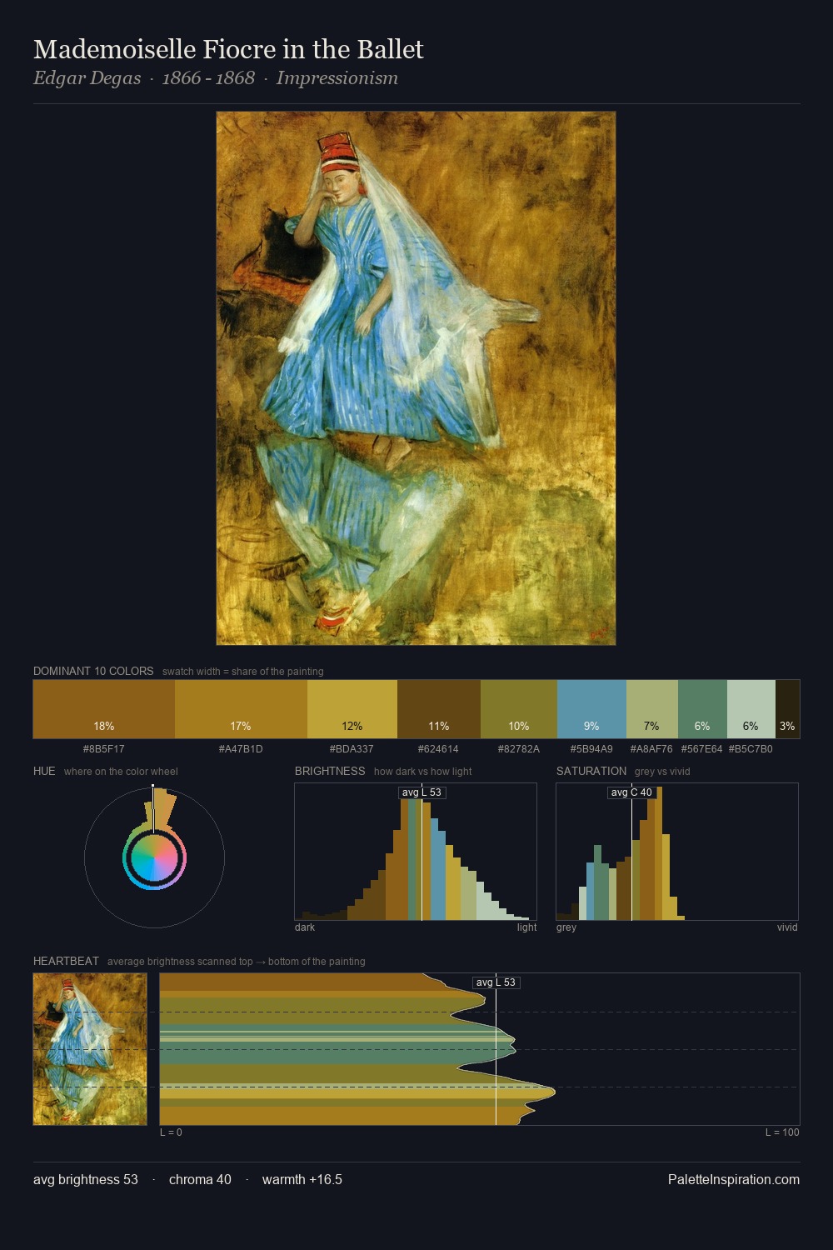Click the 'Impressionism' style label
The image size is (833, 1250).
pos(337,78)
